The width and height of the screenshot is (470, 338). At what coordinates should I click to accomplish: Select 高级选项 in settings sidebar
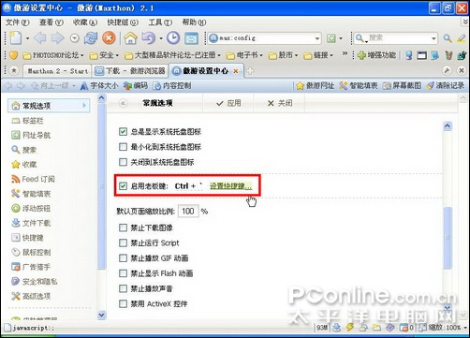tap(31, 296)
